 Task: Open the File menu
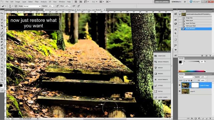[7, 2]
